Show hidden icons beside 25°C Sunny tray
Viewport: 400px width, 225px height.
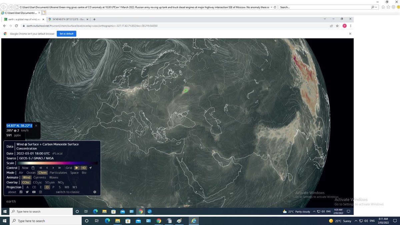coord(356,221)
